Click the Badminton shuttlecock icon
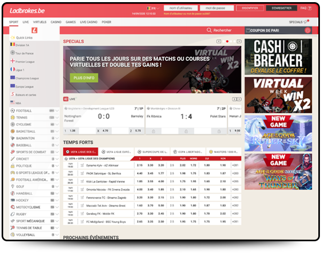Image resolution: width=321 pixels, height=253 pixels. tap(13, 138)
